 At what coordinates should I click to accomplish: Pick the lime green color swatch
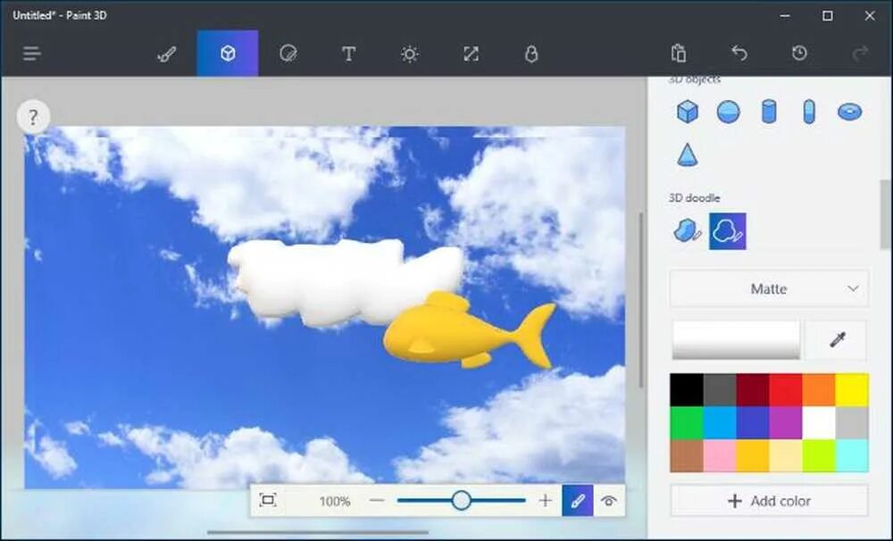pyautogui.click(x=818, y=455)
